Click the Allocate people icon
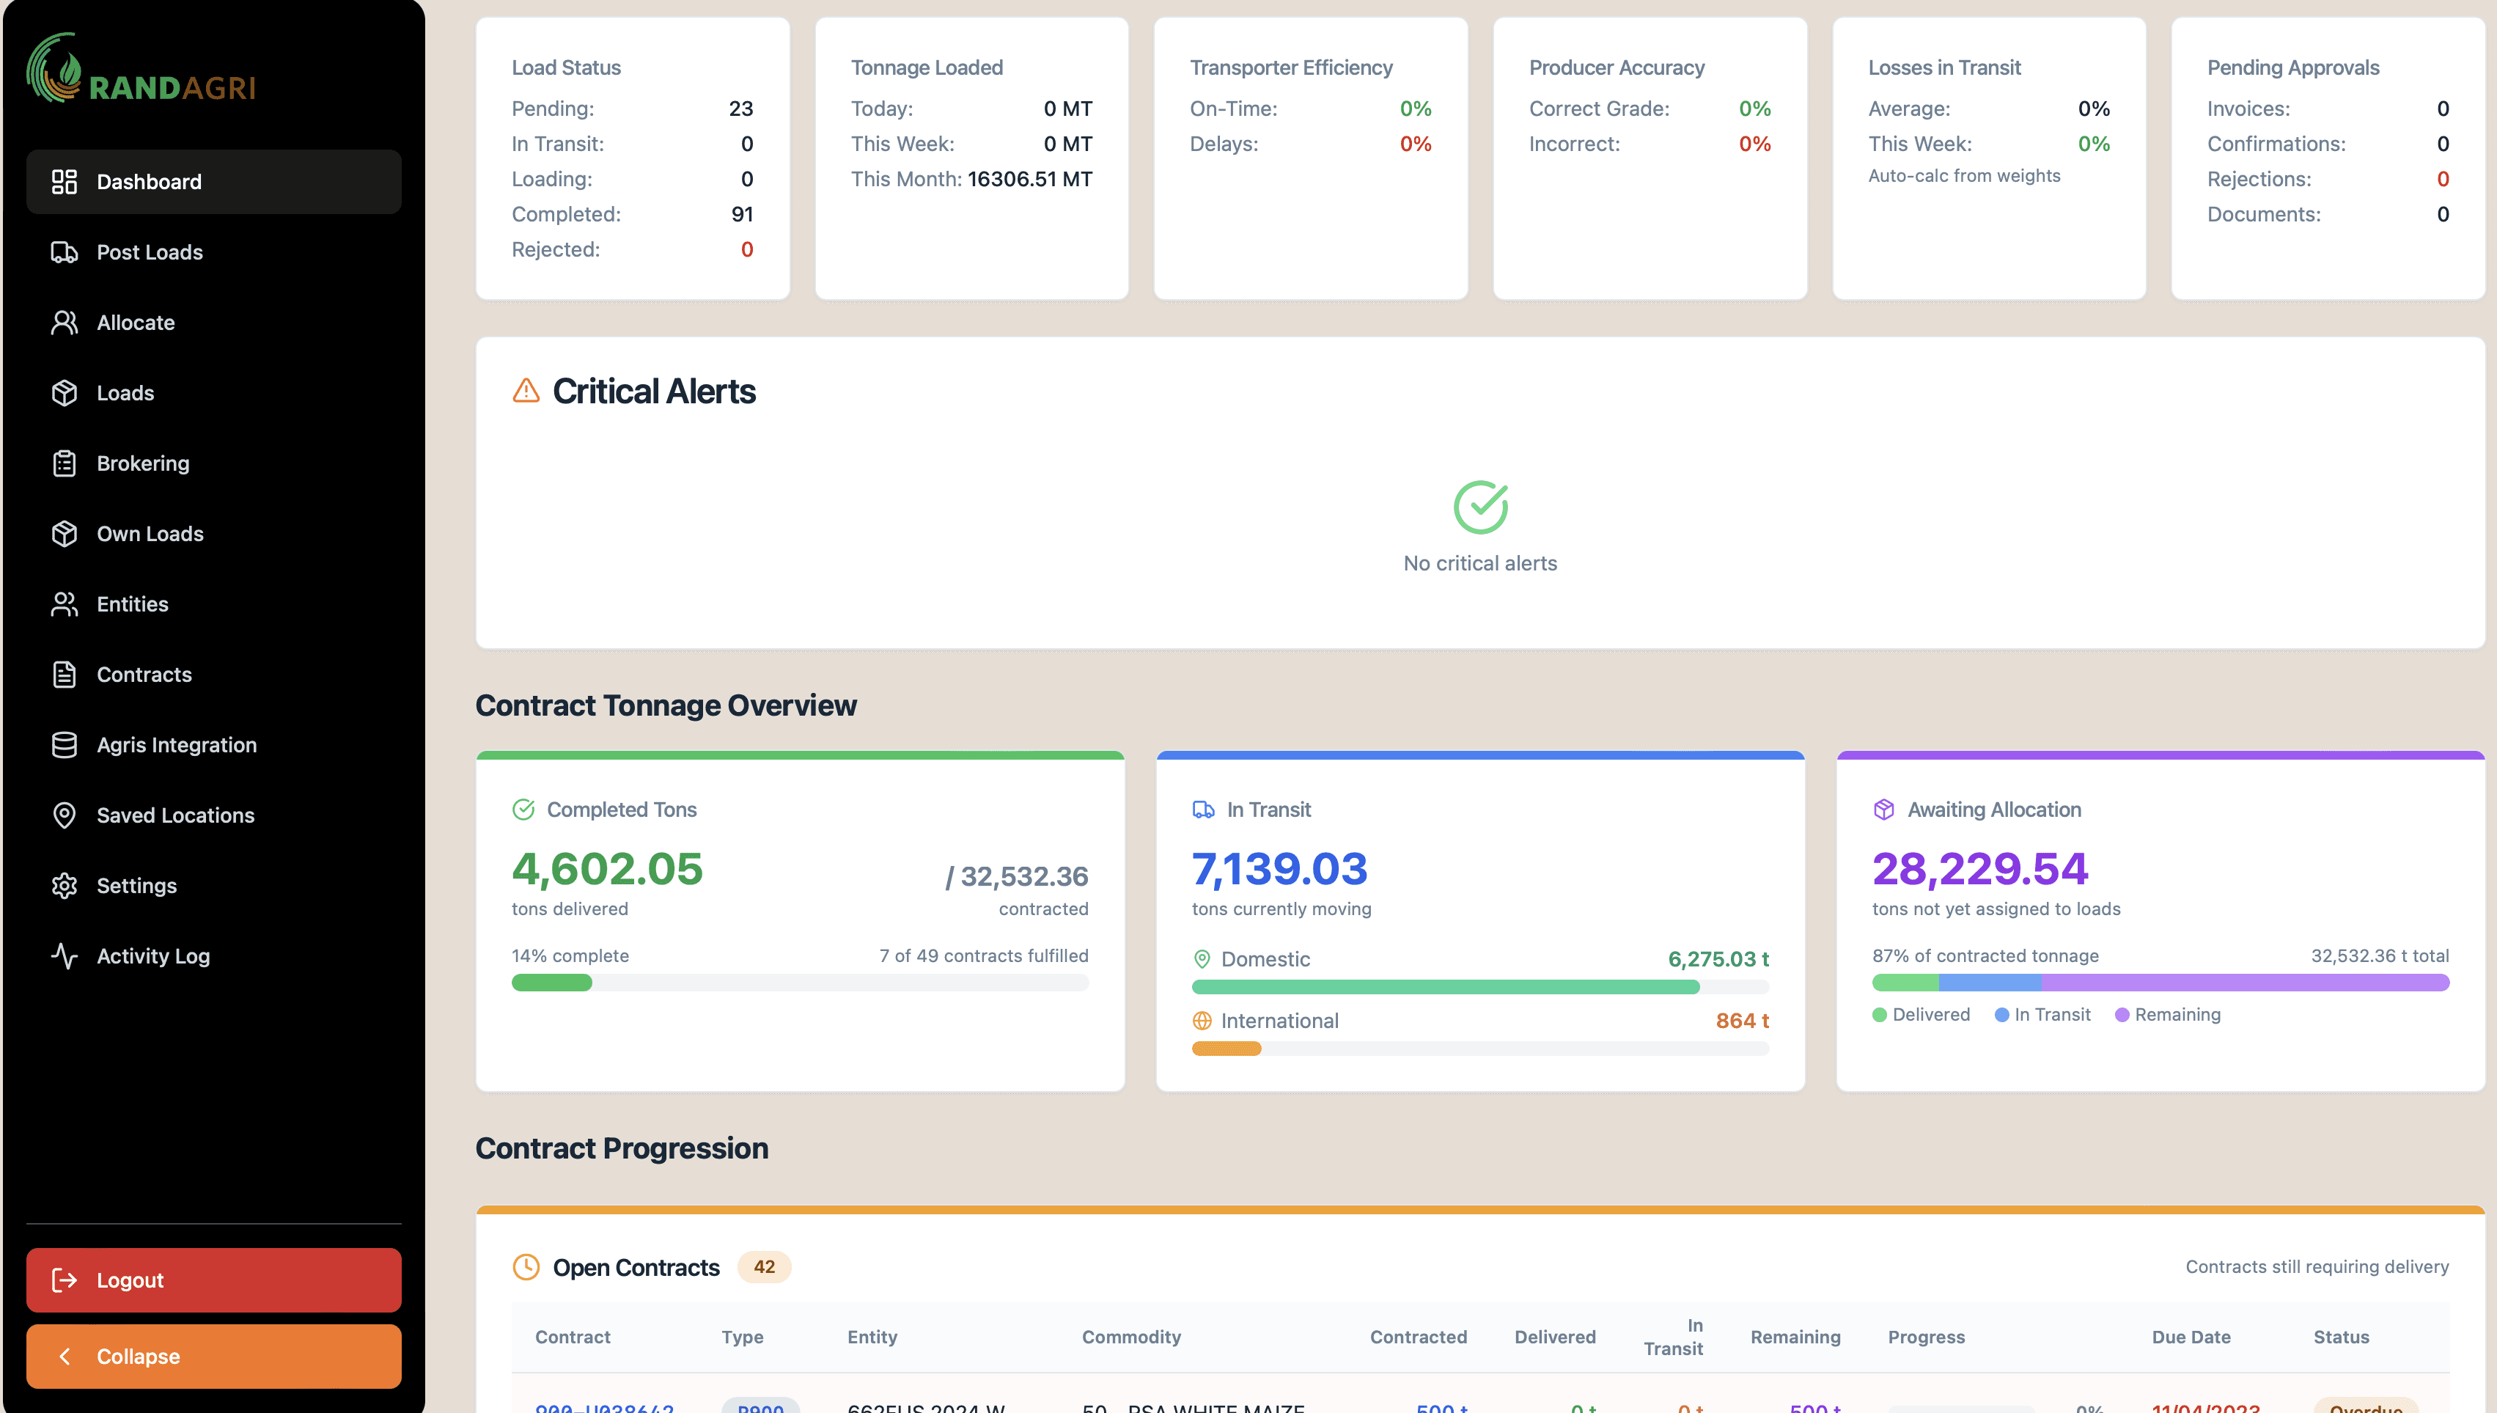The image size is (2497, 1413). [64, 322]
